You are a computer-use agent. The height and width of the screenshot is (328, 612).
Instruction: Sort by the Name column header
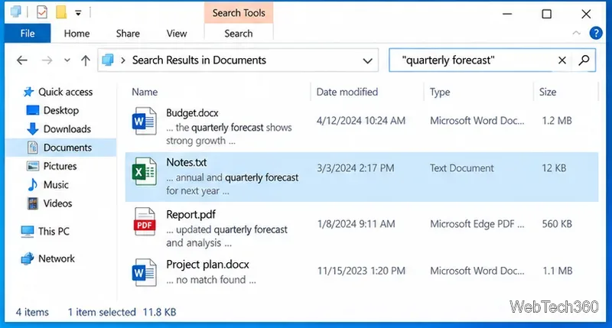[145, 92]
